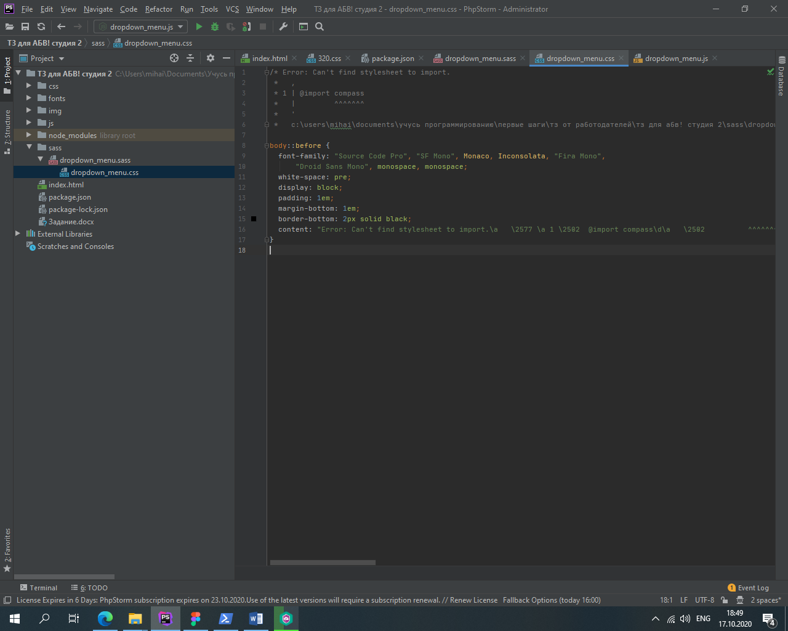The image size is (788, 631).
Task: Collapse all in Project panel
Action: point(190,58)
